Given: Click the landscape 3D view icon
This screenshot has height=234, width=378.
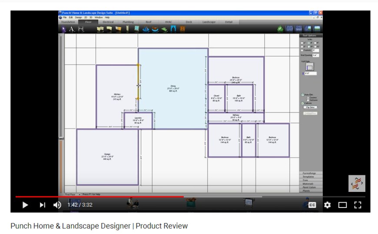Looking at the screenshot, I should 317,29.
